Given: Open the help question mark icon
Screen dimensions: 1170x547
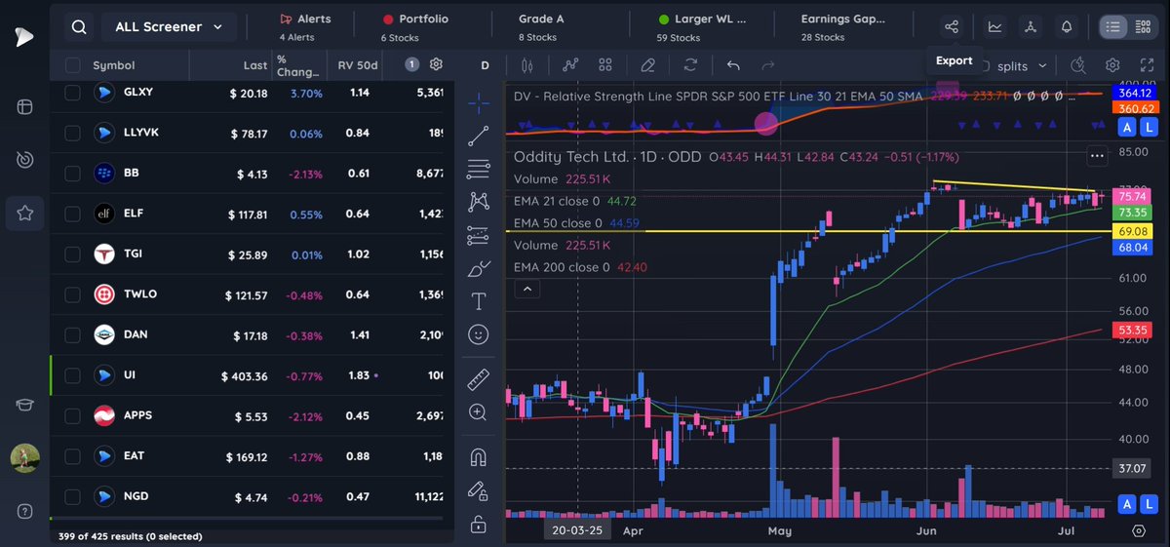Looking at the screenshot, I should click(x=24, y=511).
